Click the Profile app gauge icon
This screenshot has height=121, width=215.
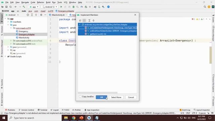tap(82, 7)
